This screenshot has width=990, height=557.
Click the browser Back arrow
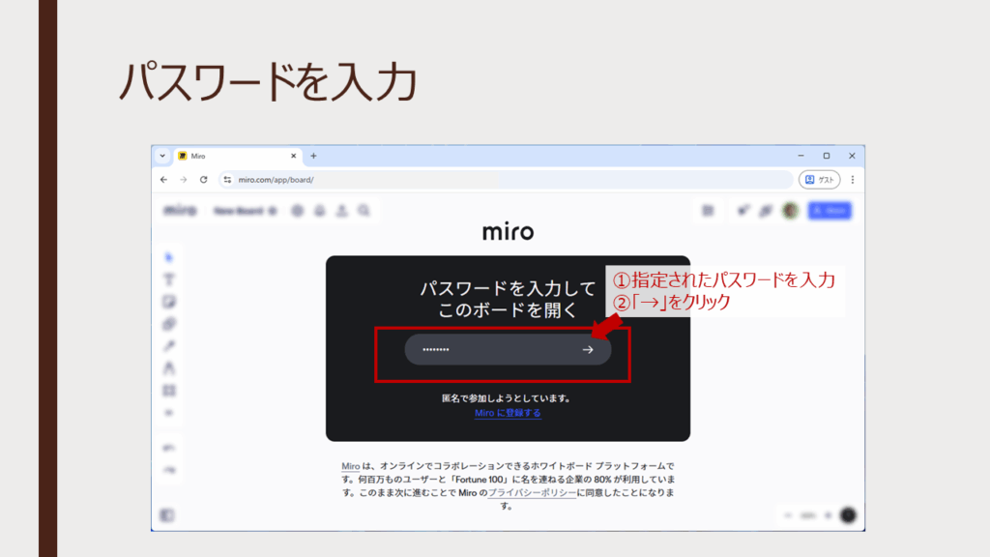[x=163, y=180]
